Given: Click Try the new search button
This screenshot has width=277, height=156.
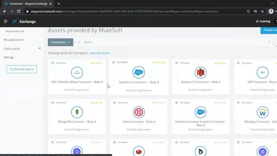Looking at the screenshot, I should click(x=22, y=69).
